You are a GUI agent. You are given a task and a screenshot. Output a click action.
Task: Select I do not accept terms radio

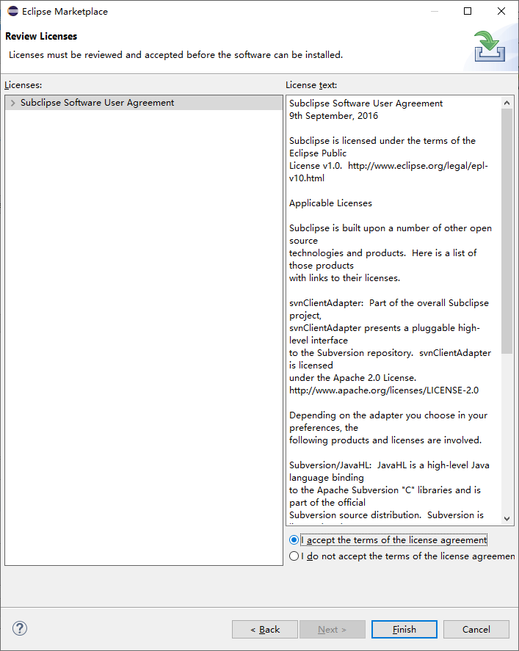coord(294,556)
